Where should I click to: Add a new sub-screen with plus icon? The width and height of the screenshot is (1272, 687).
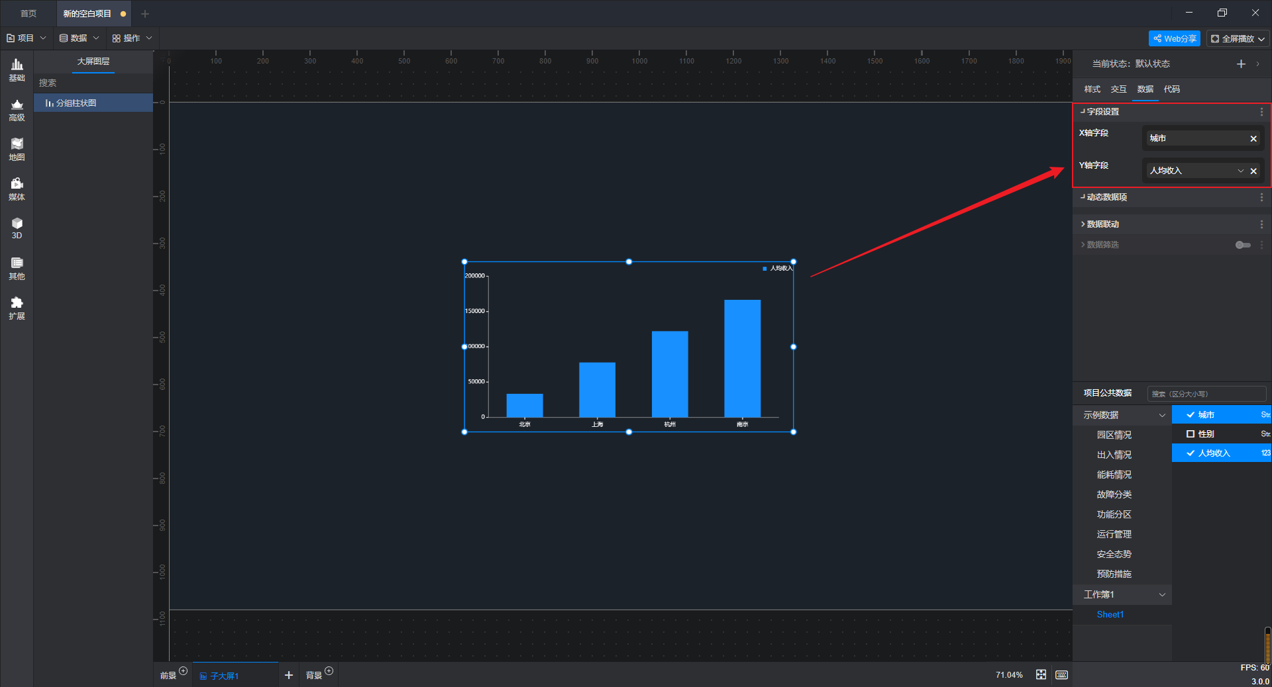point(289,675)
